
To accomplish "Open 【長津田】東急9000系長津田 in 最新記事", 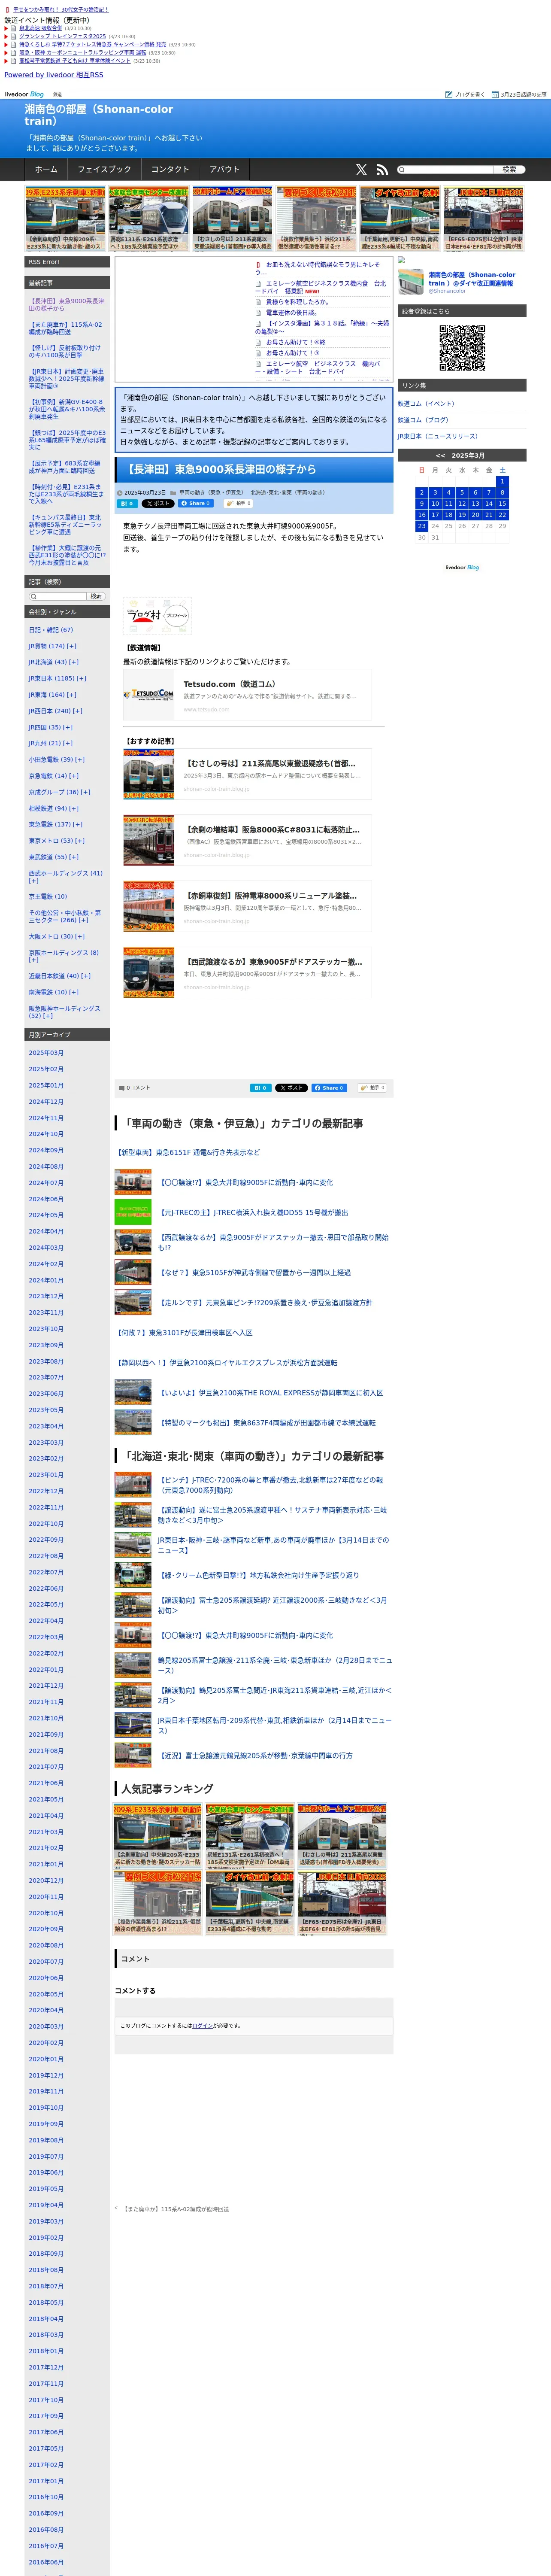I will 66,304.
